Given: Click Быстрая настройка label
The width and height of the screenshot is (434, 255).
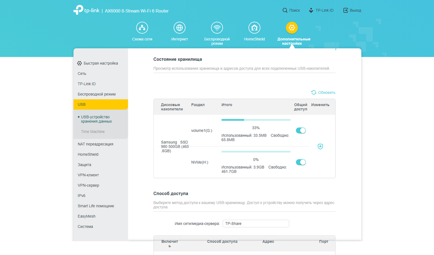Looking at the screenshot, I should (x=101, y=63).
